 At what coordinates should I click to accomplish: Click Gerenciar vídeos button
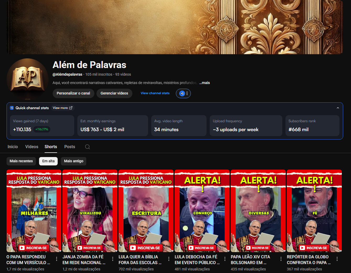pos(114,93)
